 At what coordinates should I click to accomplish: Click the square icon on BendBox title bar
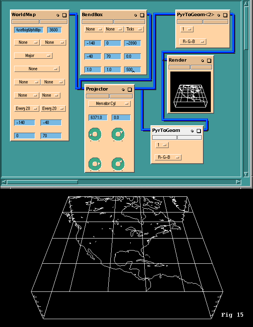(142, 15)
